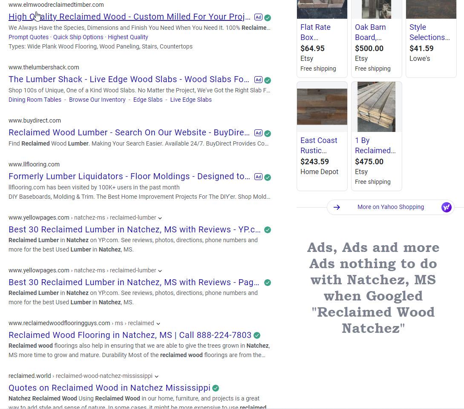The height and width of the screenshot is (409, 464).
Task: Click the Ad badge on the Formerly Lumber Liquidators result
Action: (x=258, y=177)
